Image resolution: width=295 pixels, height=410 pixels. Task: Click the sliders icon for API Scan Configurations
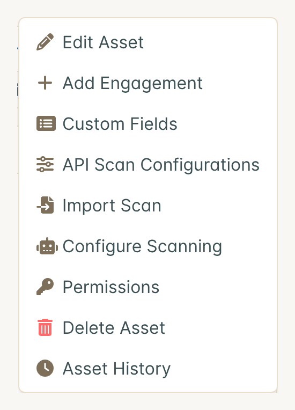(x=45, y=164)
